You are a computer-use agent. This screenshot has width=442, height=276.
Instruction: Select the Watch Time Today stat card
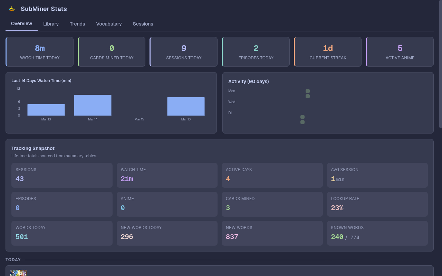pos(39,52)
